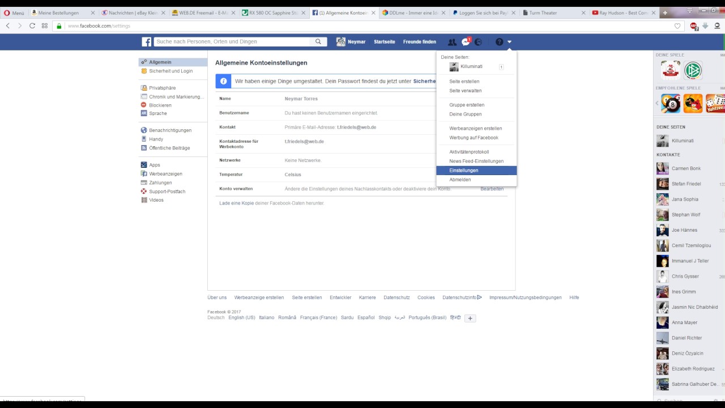Open notifications globe icon
Viewport: 725px width, 408px height.
478,42
